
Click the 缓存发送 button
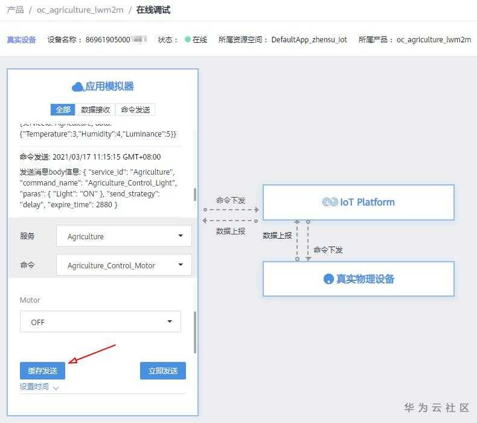point(43,370)
